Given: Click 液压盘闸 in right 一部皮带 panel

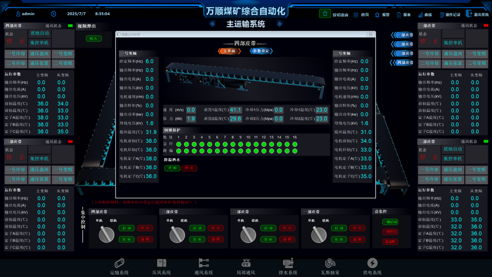Looking at the screenshot, I should pyautogui.click(x=453, y=54).
